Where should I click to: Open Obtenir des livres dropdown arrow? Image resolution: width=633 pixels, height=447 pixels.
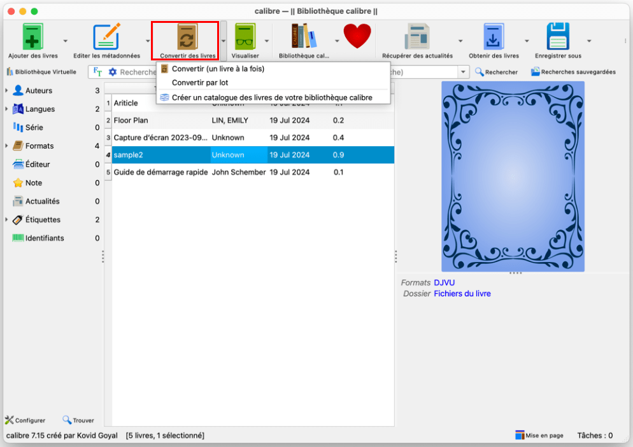click(527, 41)
